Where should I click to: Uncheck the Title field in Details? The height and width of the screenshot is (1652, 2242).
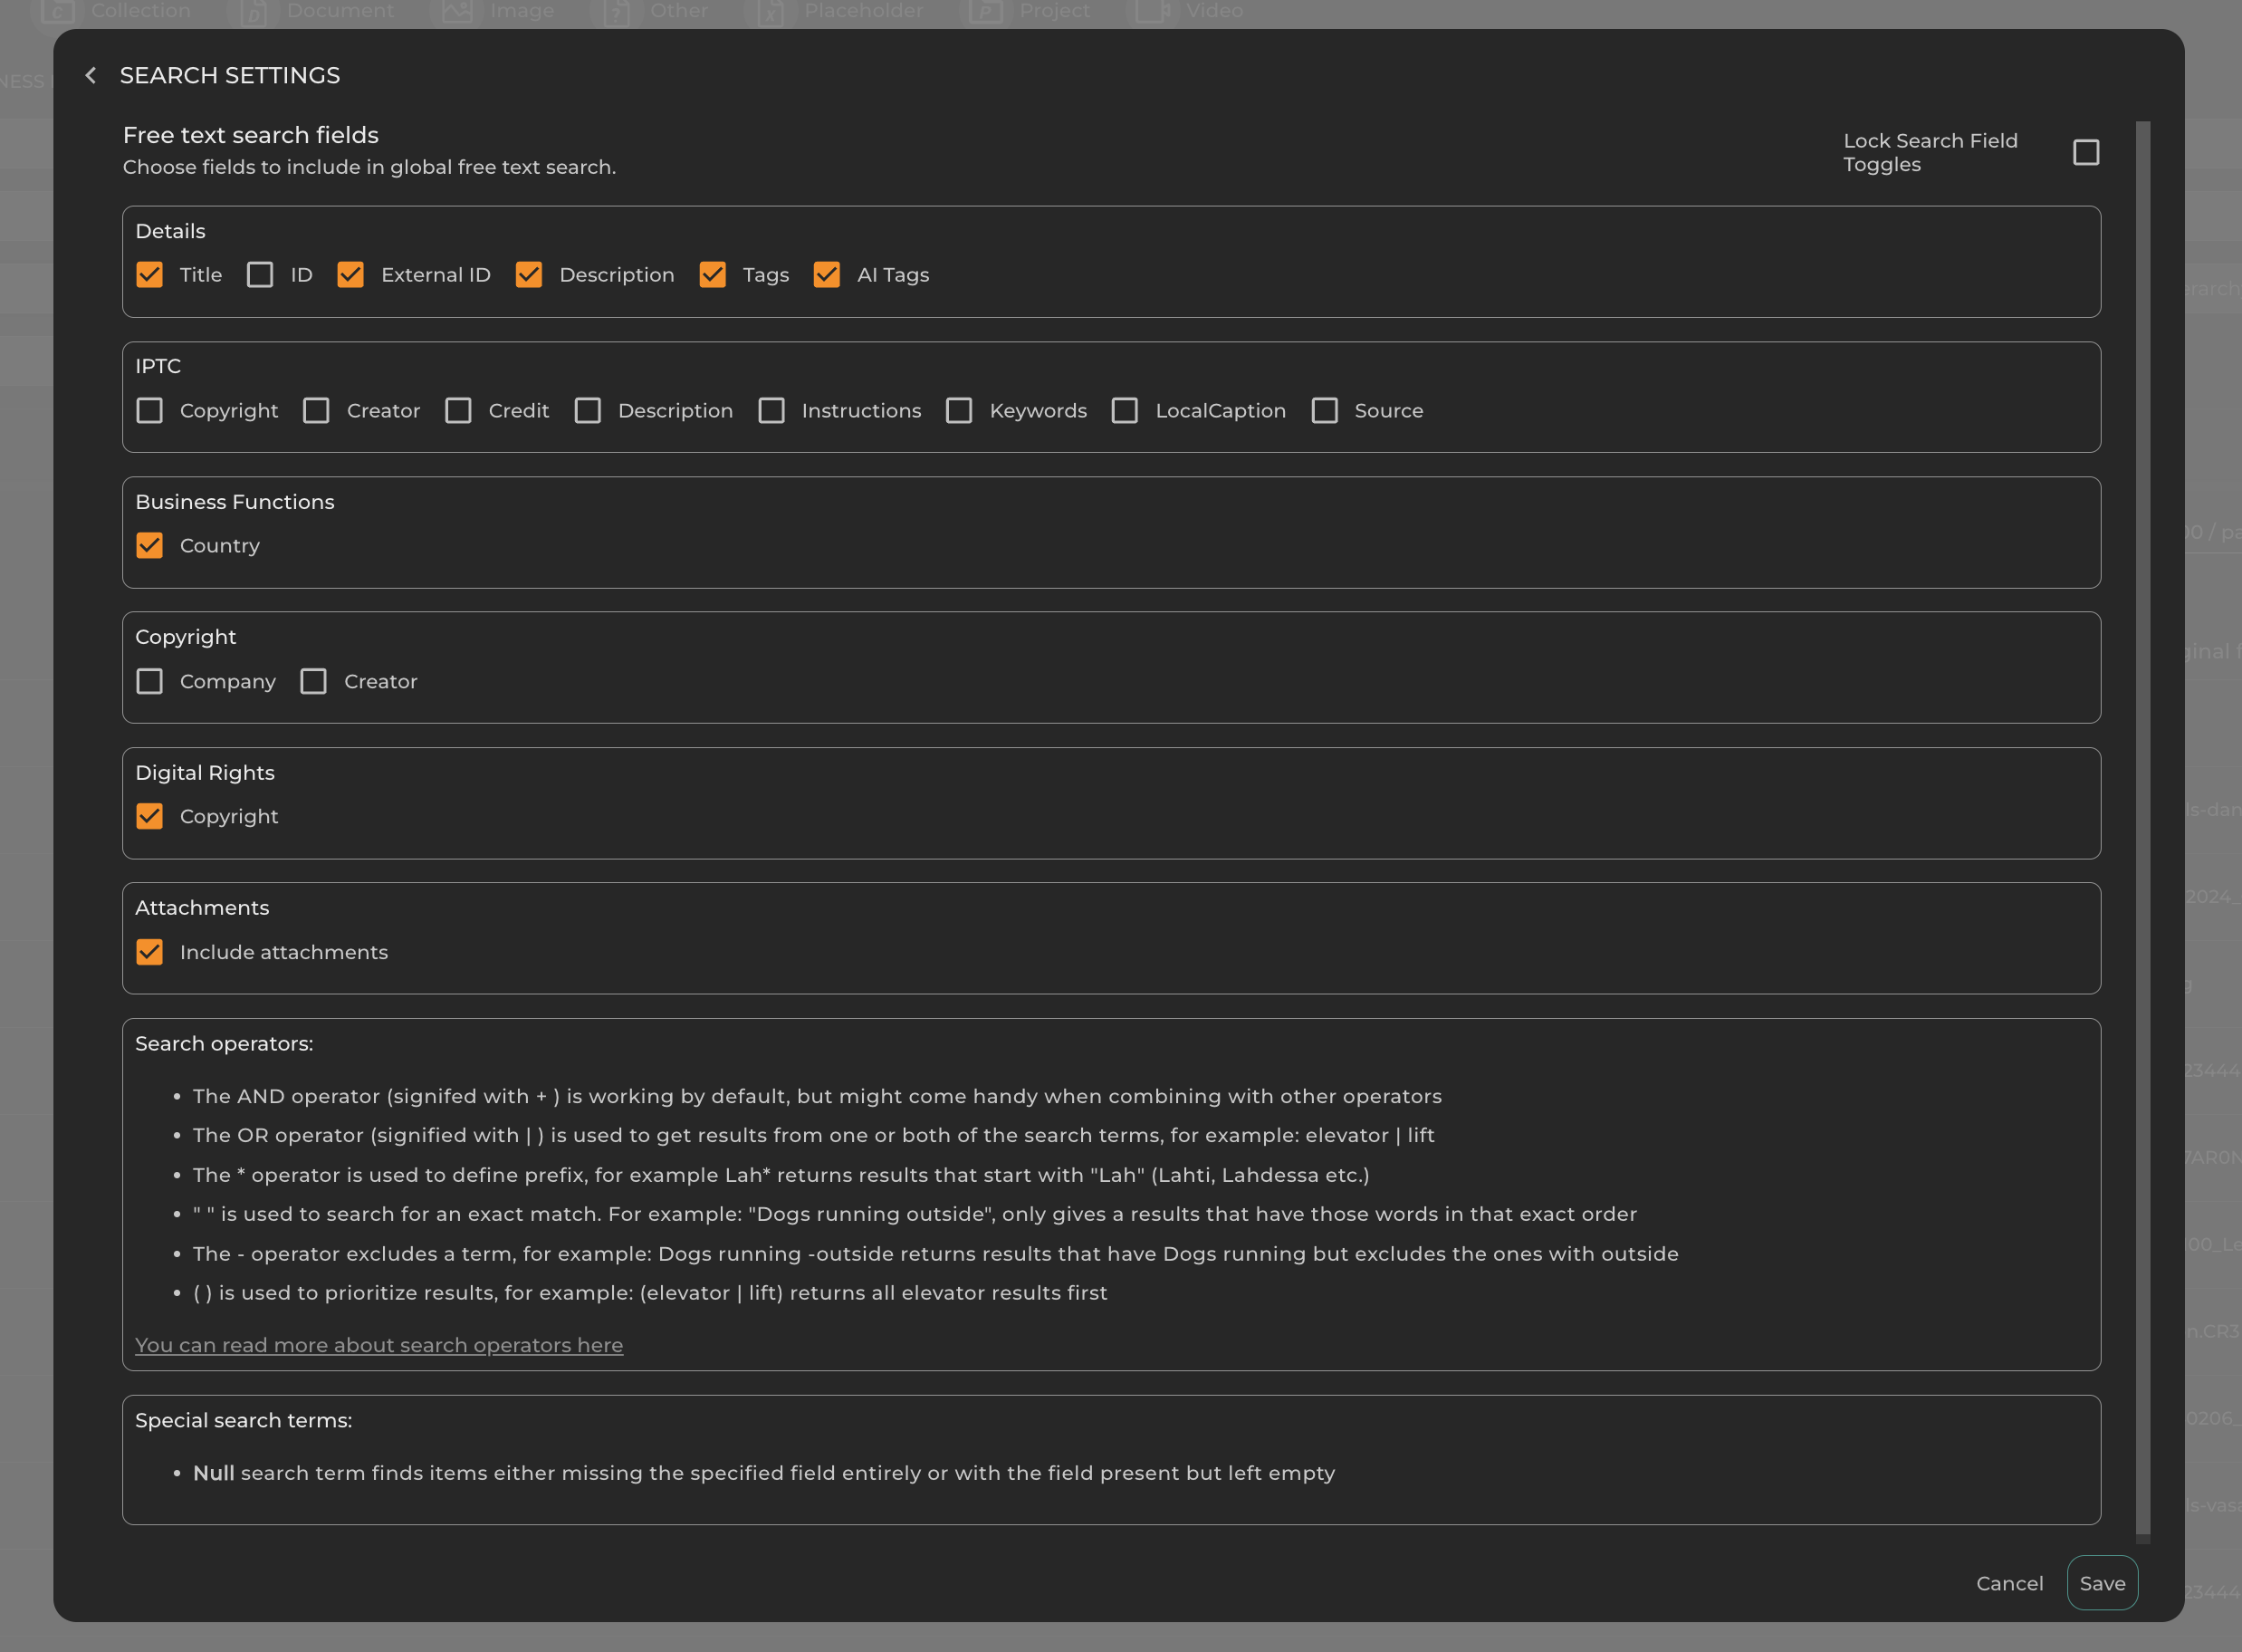click(x=149, y=274)
